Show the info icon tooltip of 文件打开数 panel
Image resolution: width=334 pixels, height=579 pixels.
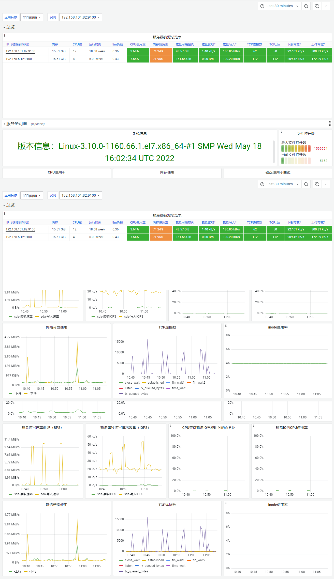281,132
